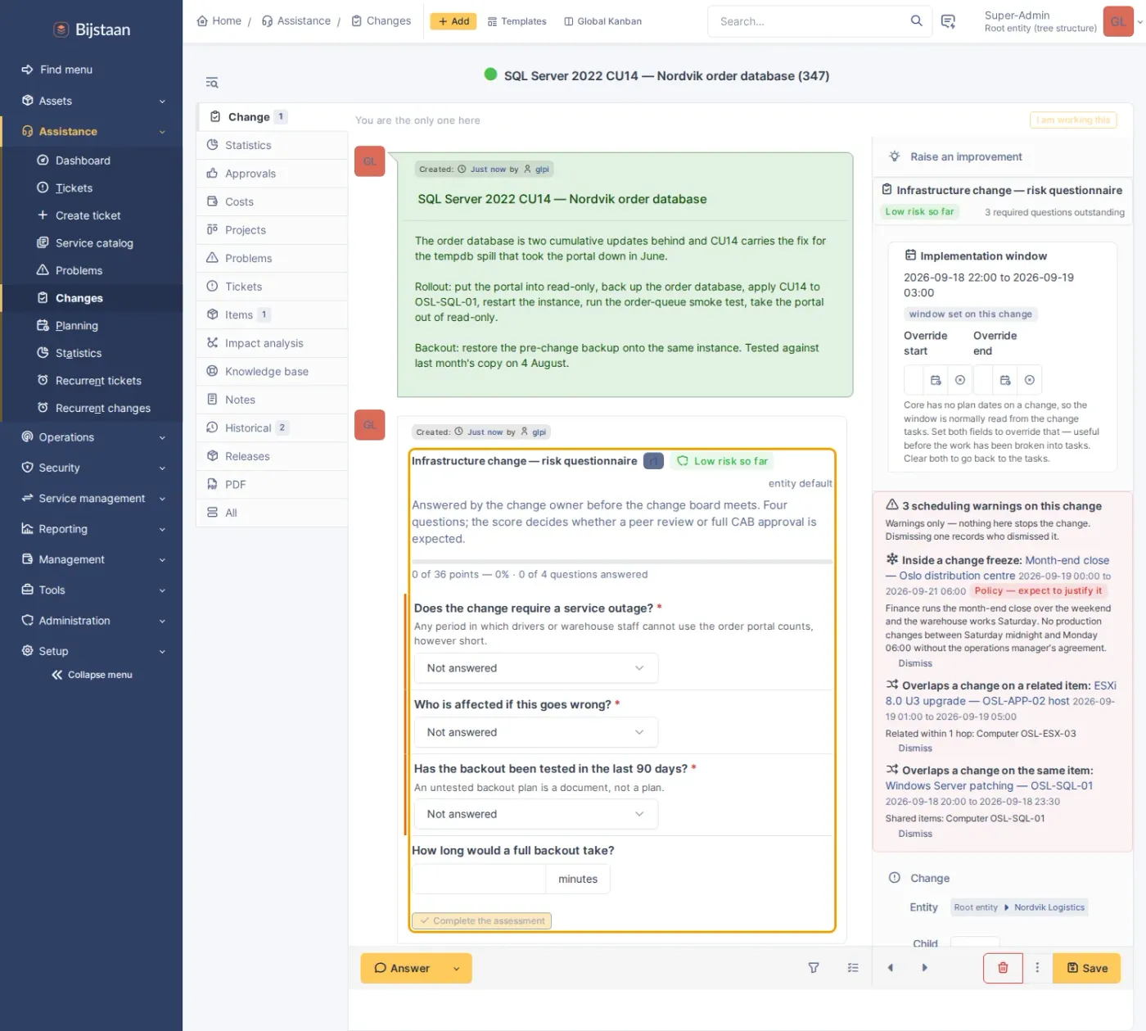The image size is (1146, 1031).
Task: Click the Override start text field
Action: (x=914, y=380)
